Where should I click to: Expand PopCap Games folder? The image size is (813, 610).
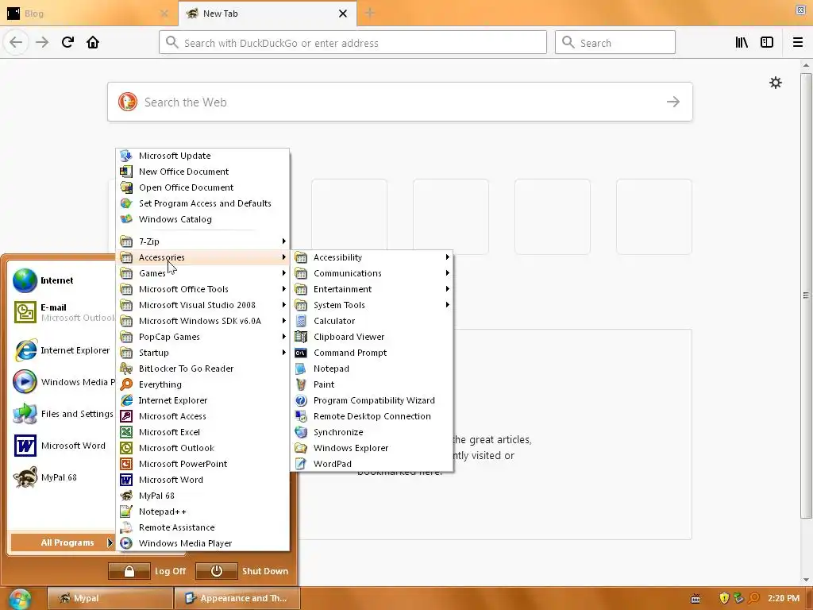pyautogui.click(x=202, y=337)
